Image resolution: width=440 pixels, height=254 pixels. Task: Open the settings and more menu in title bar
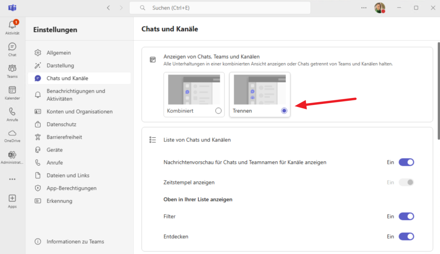pos(364,8)
